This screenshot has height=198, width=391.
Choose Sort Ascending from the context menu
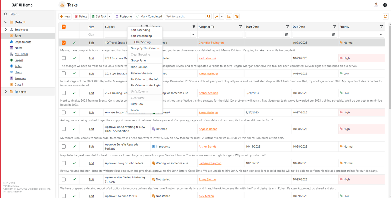(145, 30)
